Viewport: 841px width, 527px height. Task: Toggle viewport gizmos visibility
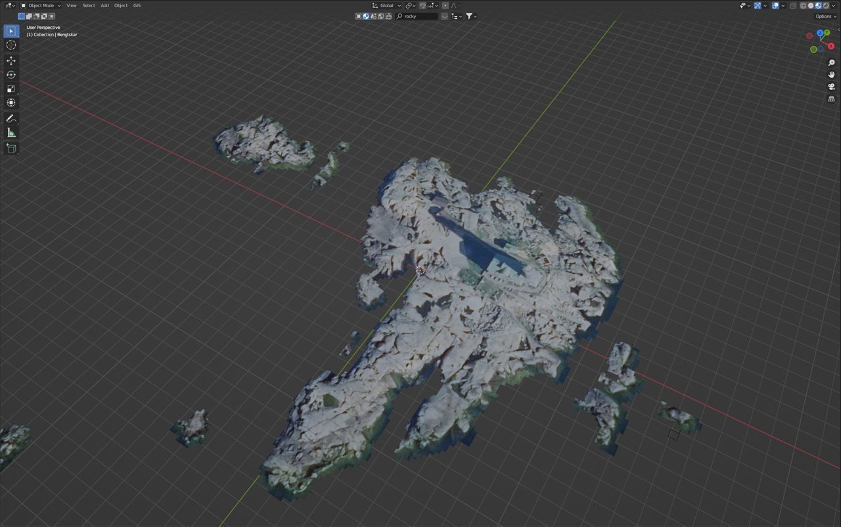758,6
